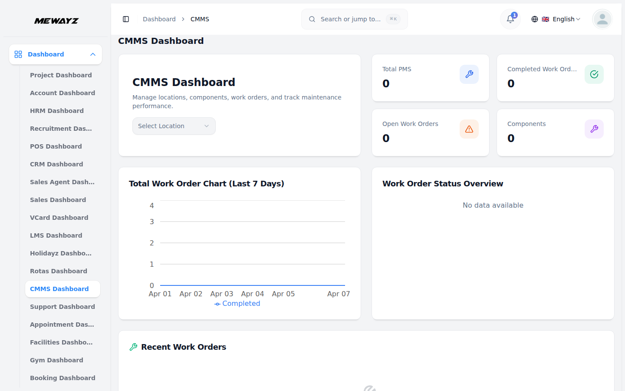Open the HRM Dashboard link
Viewport: 625px width, 391px height.
(x=57, y=111)
